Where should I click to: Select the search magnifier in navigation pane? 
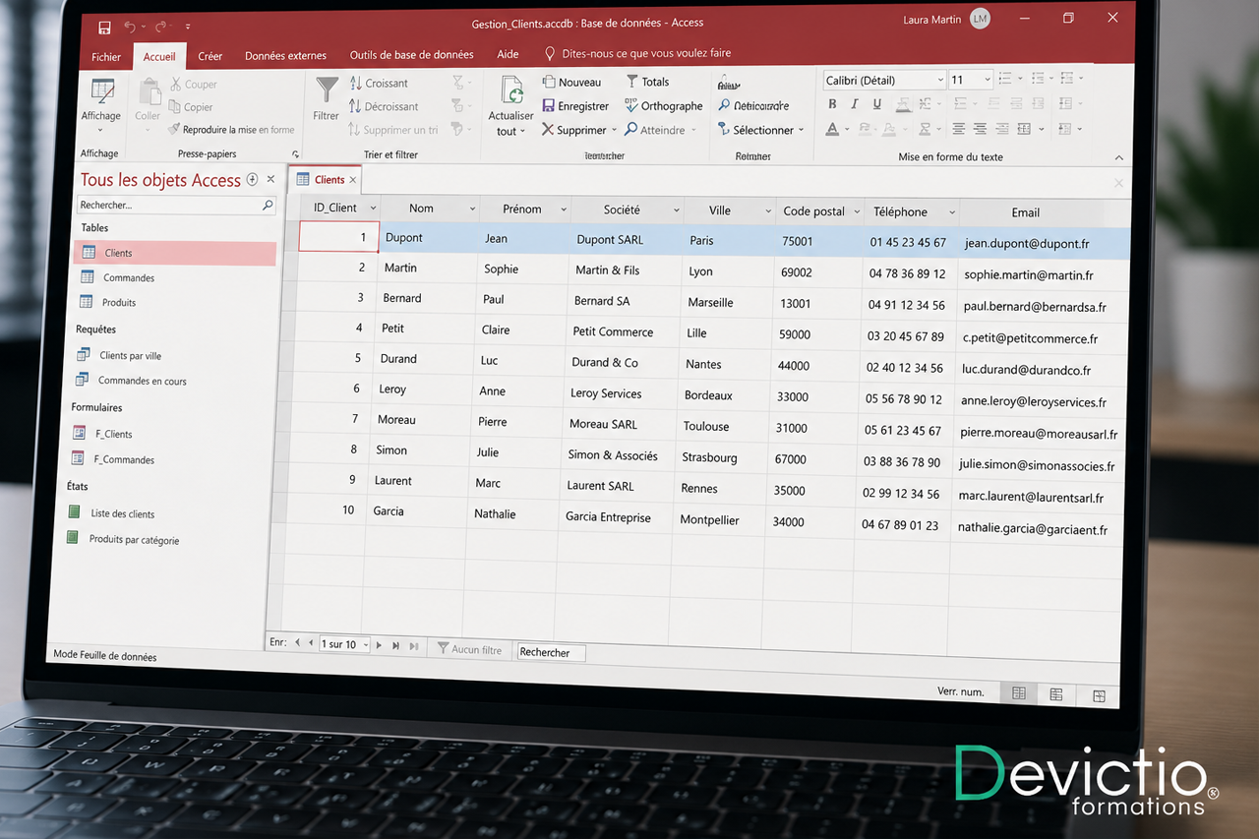268,206
